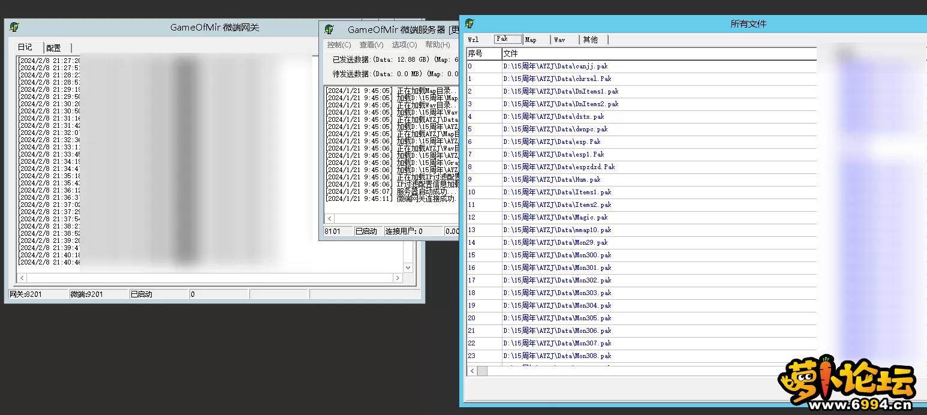Select the dwnpc.pak file row
The width and height of the screenshot is (927, 415).
641,129
